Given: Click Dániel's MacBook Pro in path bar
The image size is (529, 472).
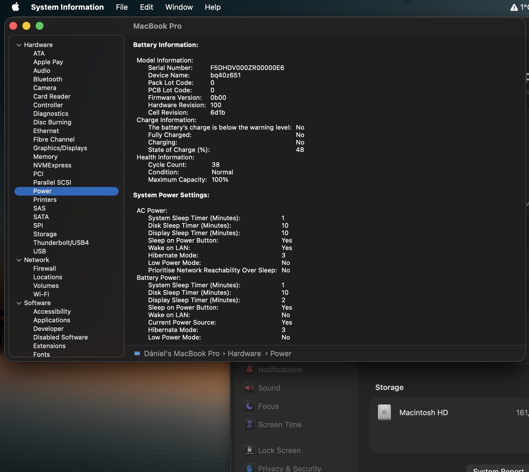Looking at the screenshot, I should click(x=182, y=353).
